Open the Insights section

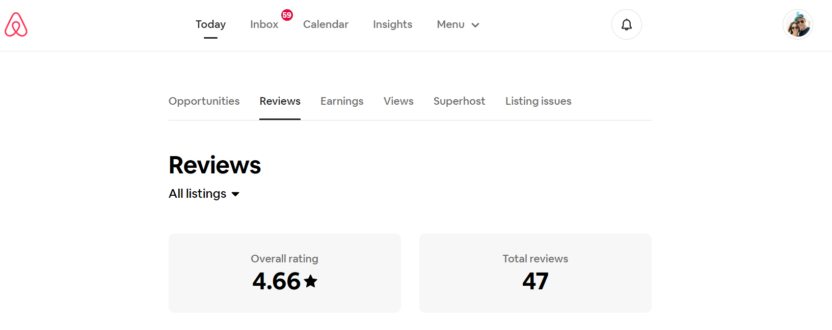pos(392,24)
